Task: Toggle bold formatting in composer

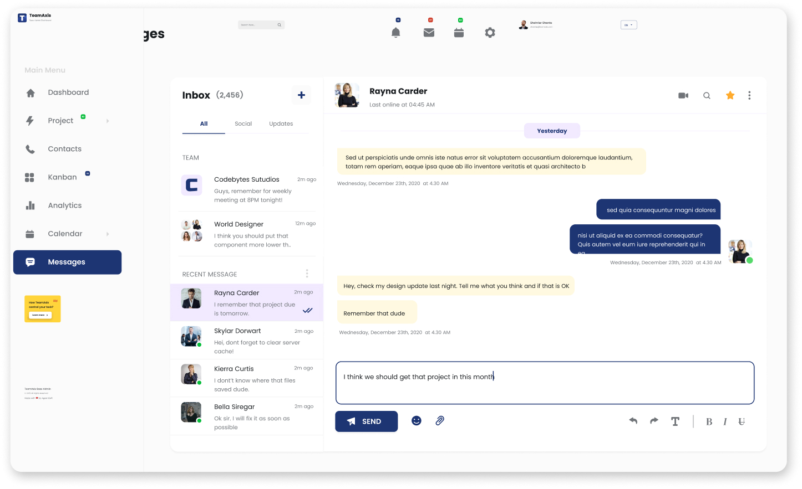Action: [709, 422]
